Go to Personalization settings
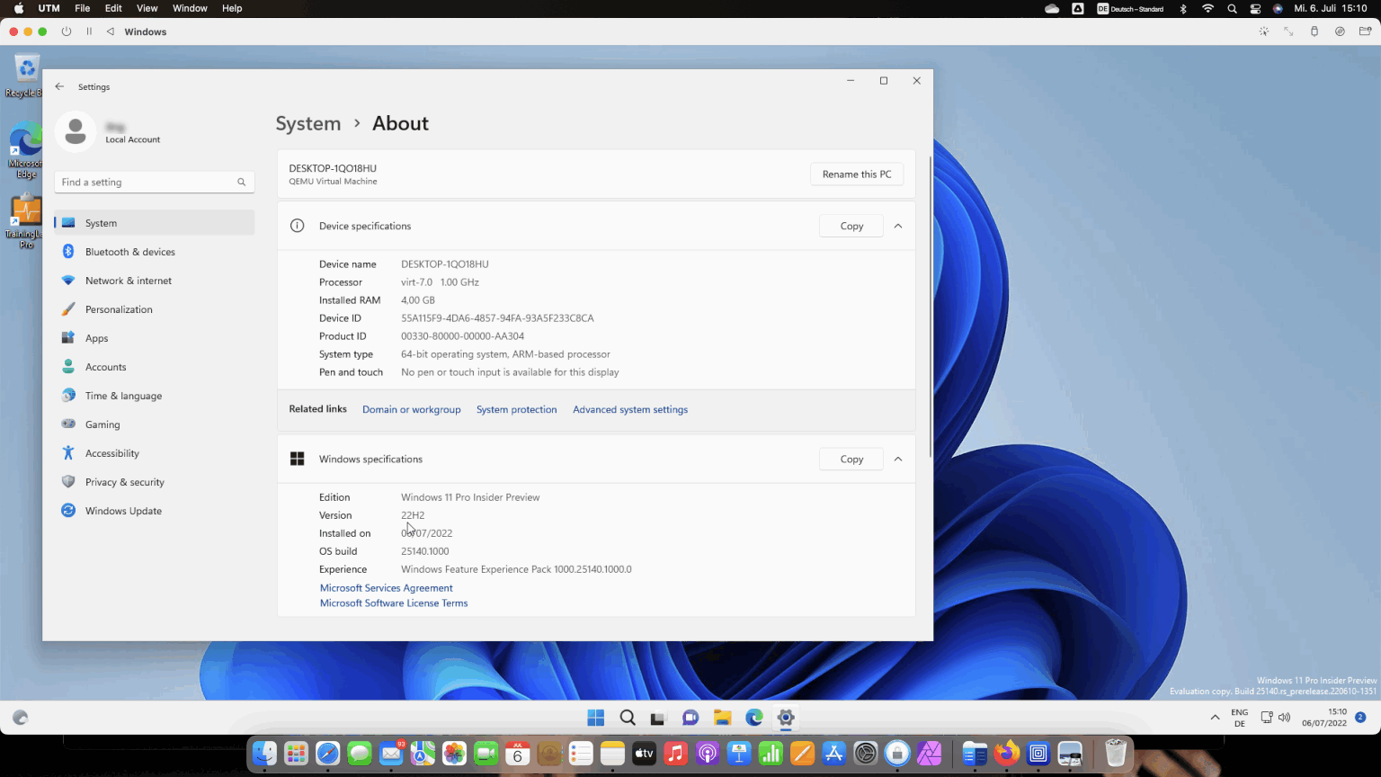Image resolution: width=1381 pixels, height=777 pixels. 155,309
